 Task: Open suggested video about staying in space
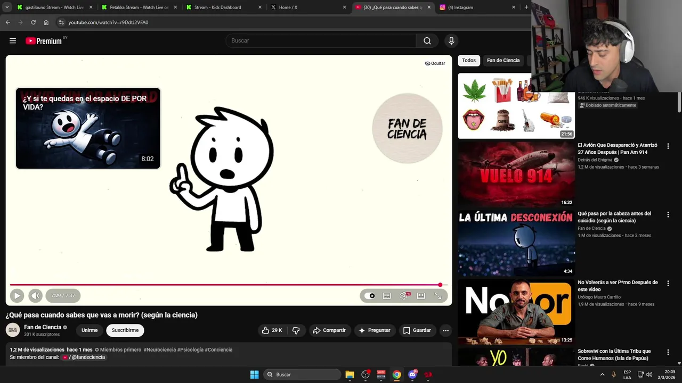point(88,128)
